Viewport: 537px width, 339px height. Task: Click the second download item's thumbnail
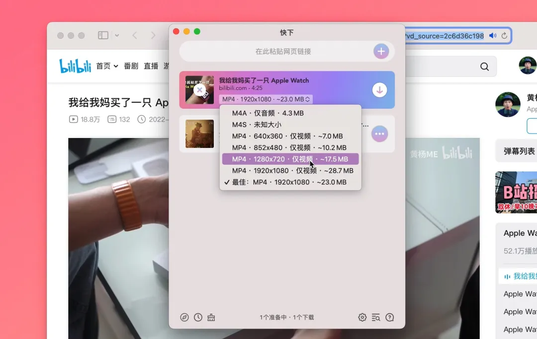coord(200,134)
